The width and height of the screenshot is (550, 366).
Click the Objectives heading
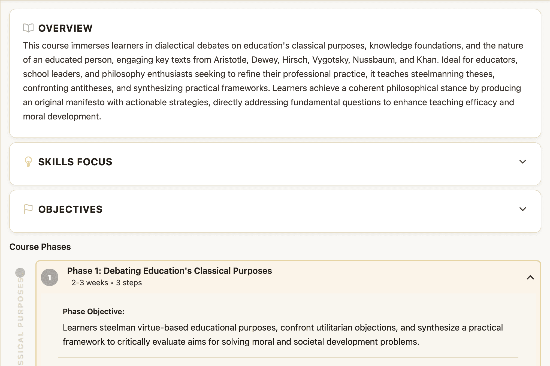pos(70,209)
